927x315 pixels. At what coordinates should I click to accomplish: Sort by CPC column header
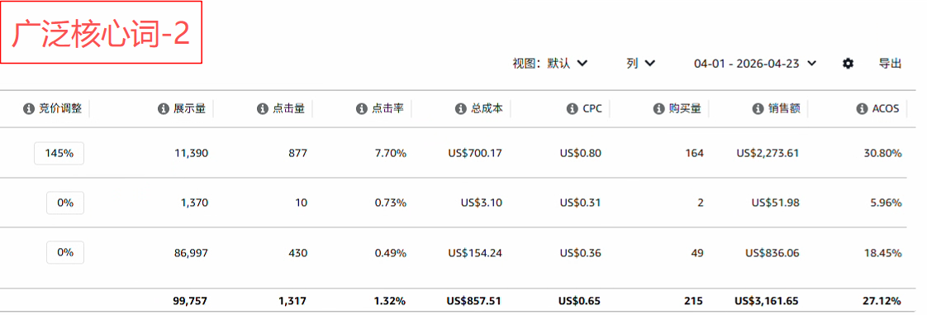click(x=592, y=109)
